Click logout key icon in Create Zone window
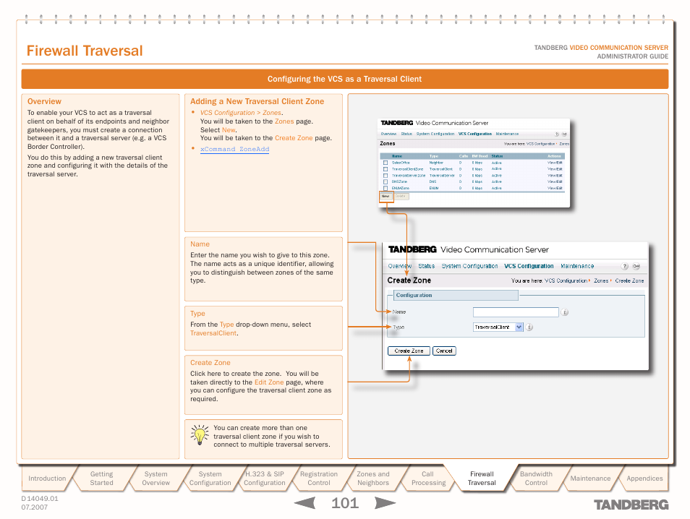 click(636, 266)
